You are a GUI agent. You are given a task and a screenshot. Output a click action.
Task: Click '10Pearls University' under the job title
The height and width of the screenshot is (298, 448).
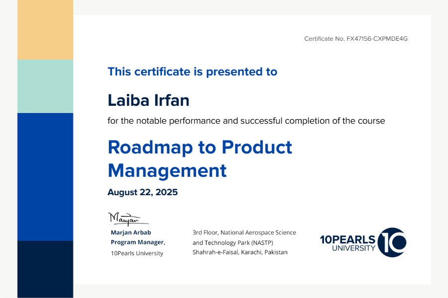pyautogui.click(x=136, y=253)
